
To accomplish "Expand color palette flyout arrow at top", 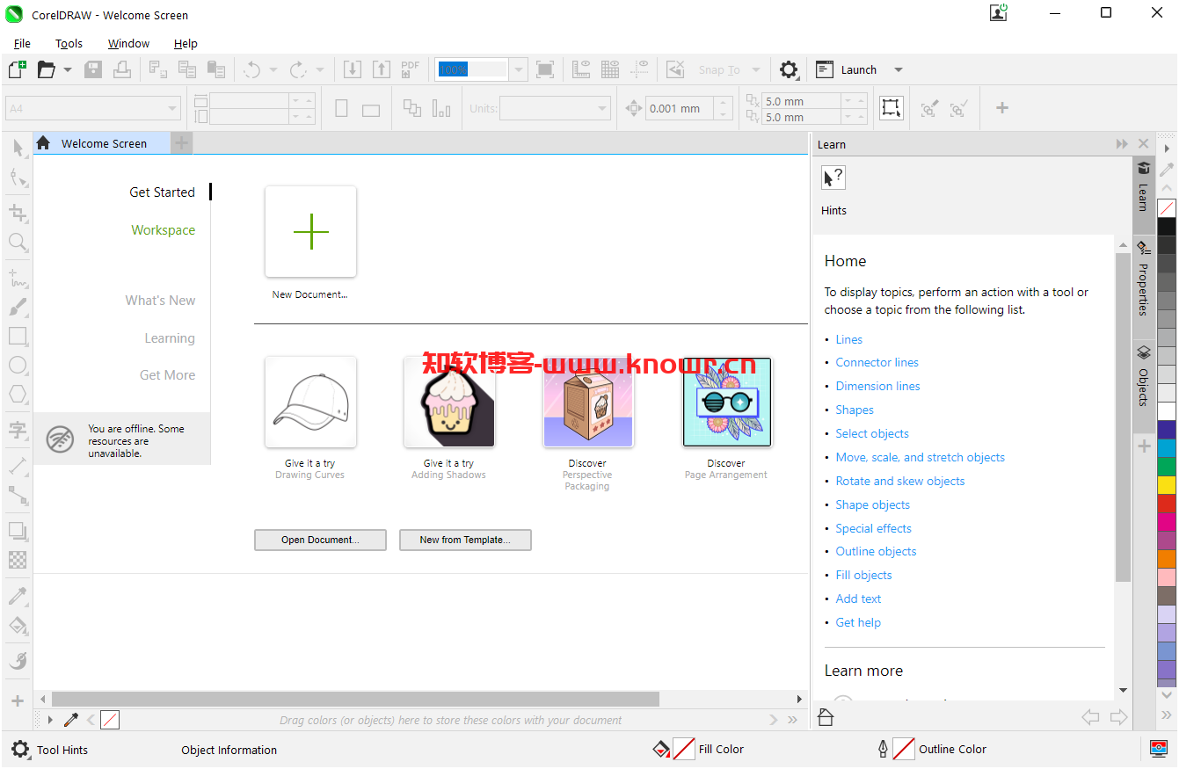I will [x=1167, y=149].
